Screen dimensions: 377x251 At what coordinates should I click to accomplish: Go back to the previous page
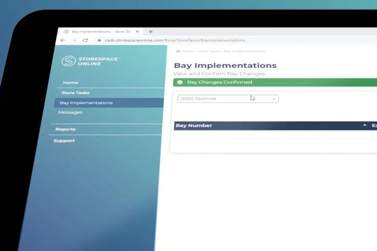tap(63, 40)
